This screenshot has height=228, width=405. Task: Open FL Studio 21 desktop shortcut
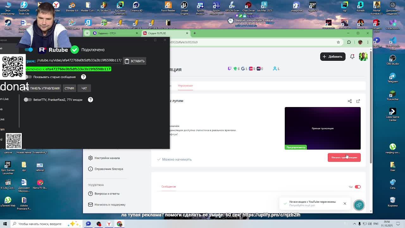104,7
